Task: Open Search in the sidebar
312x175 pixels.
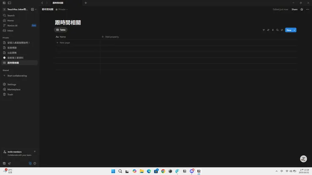Action: coord(19,16)
